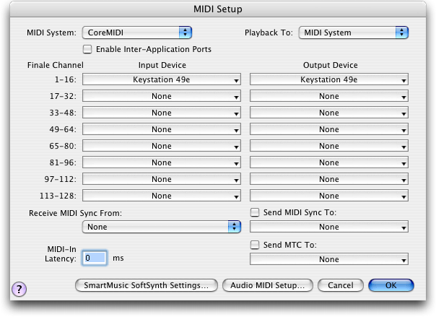Viewport: 436px width, 317px height.
Task: Open Output Device dropdown for channels 1-16
Action: pyautogui.click(x=329, y=79)
